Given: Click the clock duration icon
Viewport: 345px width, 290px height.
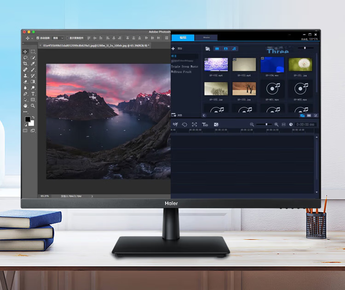Looking at the screenshot, I should (x=291, y=124).
